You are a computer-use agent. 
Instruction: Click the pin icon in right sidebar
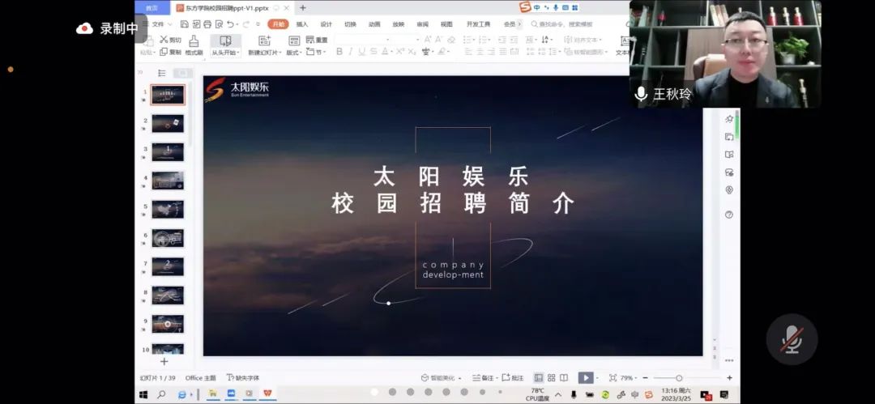[x=729, y=119]
